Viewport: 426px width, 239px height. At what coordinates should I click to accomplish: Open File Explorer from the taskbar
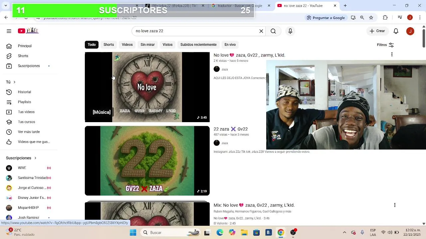click(x=244, y=232)
